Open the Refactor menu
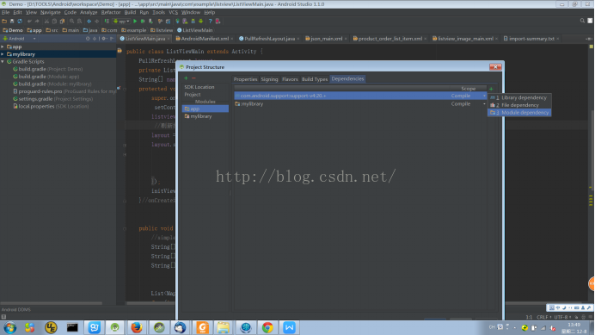This screenshot has height=335, width=595. point(110,12)
